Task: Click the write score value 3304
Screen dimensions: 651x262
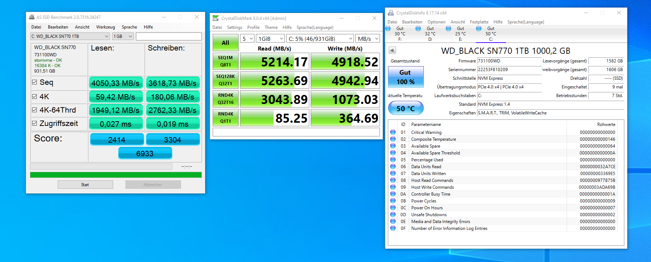Action: point(173,140)
